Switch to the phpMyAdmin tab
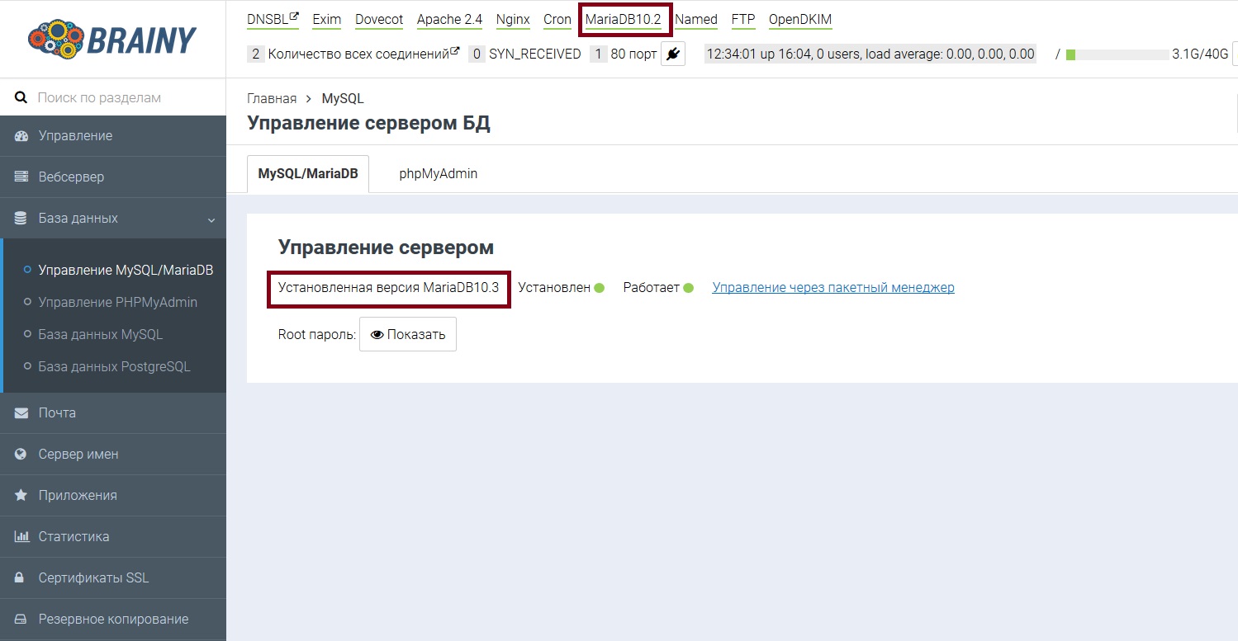The width and height of the screenshot is (1238, 641). 438,174
